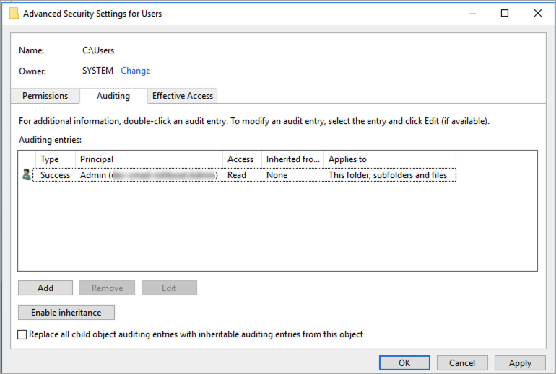Image resolution: width=556 pixels, height=374 pixels.
Task: Select the Auditing tab
Action: pyautogui.click(x=113, y=96)
